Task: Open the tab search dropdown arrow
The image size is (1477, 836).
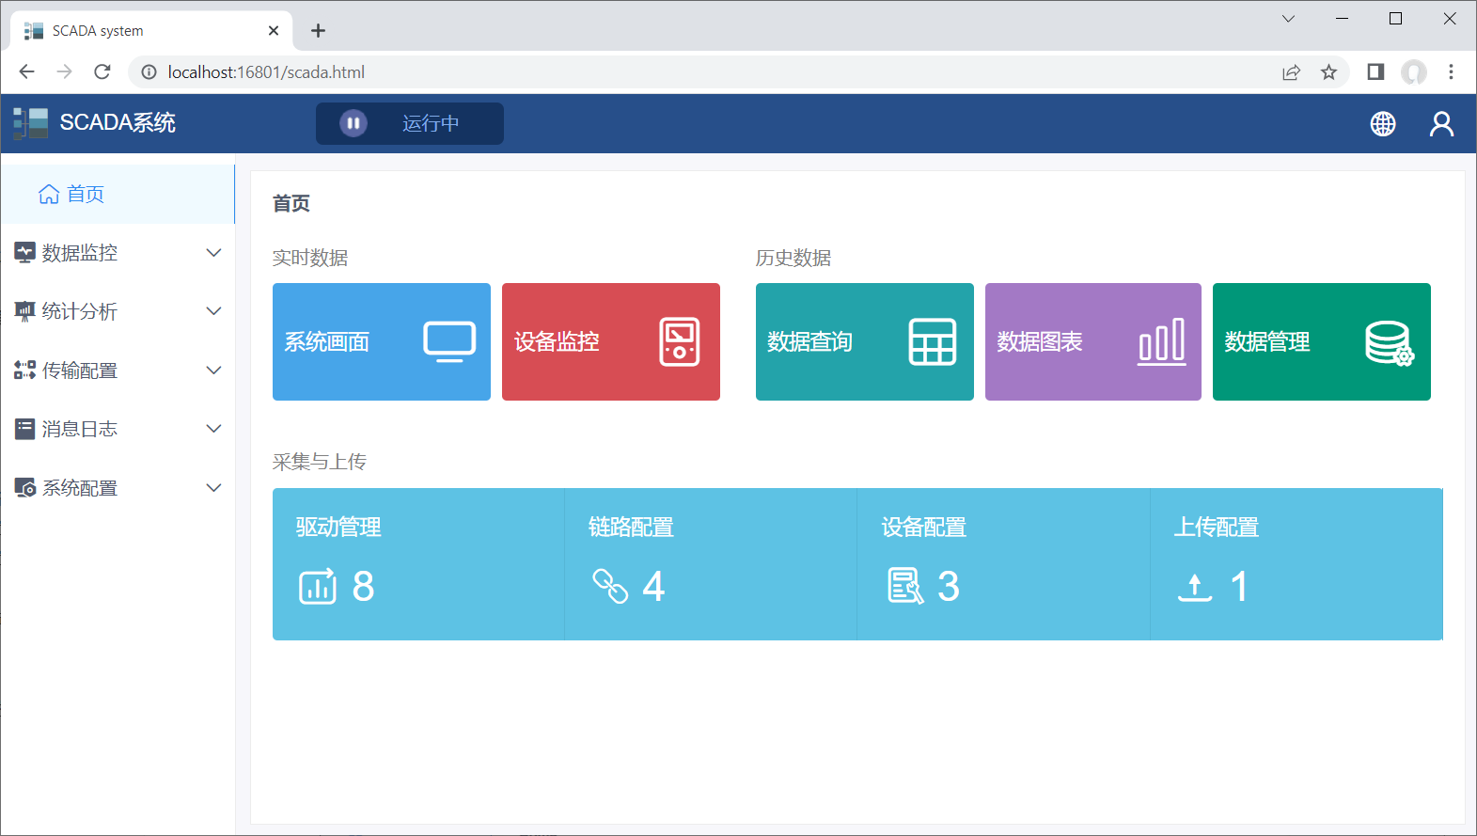Action: [1288, 19]
